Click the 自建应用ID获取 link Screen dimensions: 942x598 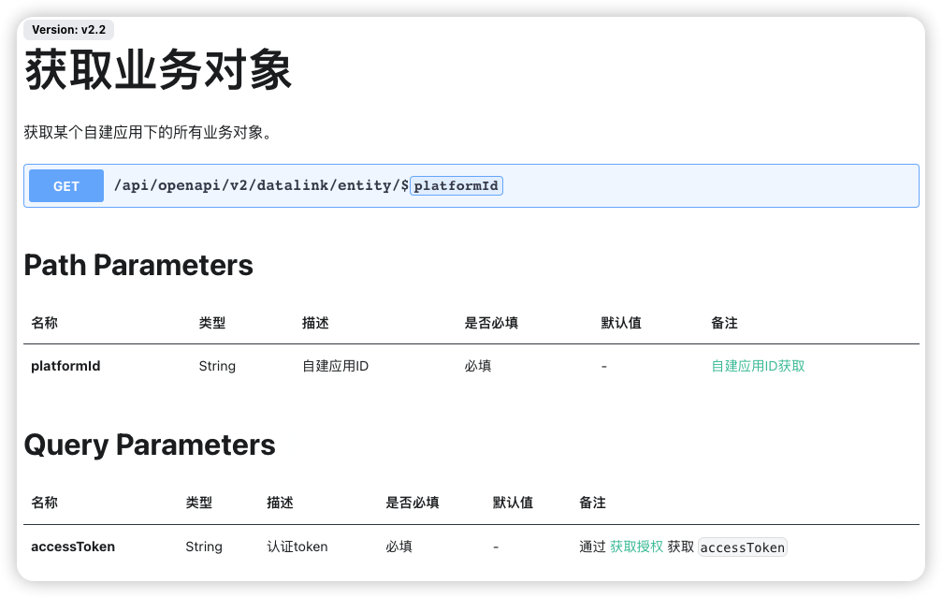pos(758,366)
